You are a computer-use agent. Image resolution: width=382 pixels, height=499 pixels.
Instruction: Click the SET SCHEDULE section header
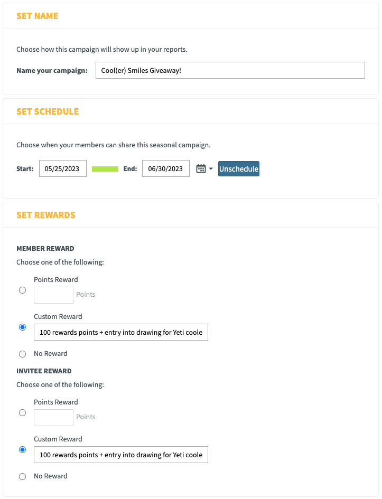[48, 112]
